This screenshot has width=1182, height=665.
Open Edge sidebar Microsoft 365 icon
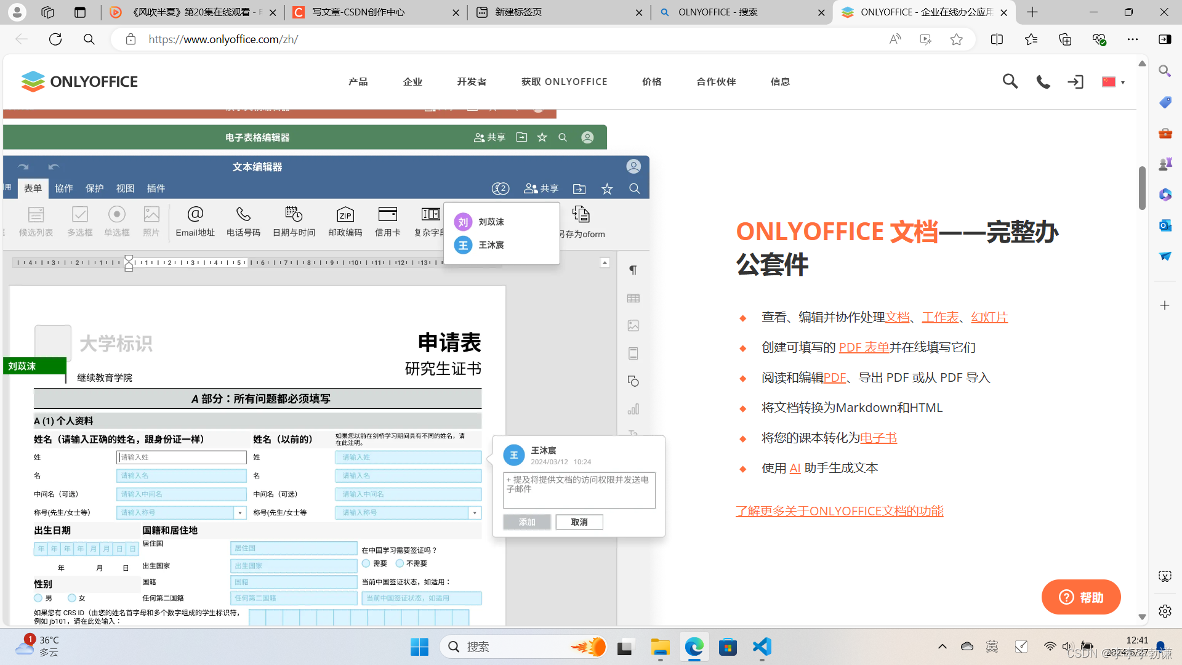click(x=1165, y=195)
